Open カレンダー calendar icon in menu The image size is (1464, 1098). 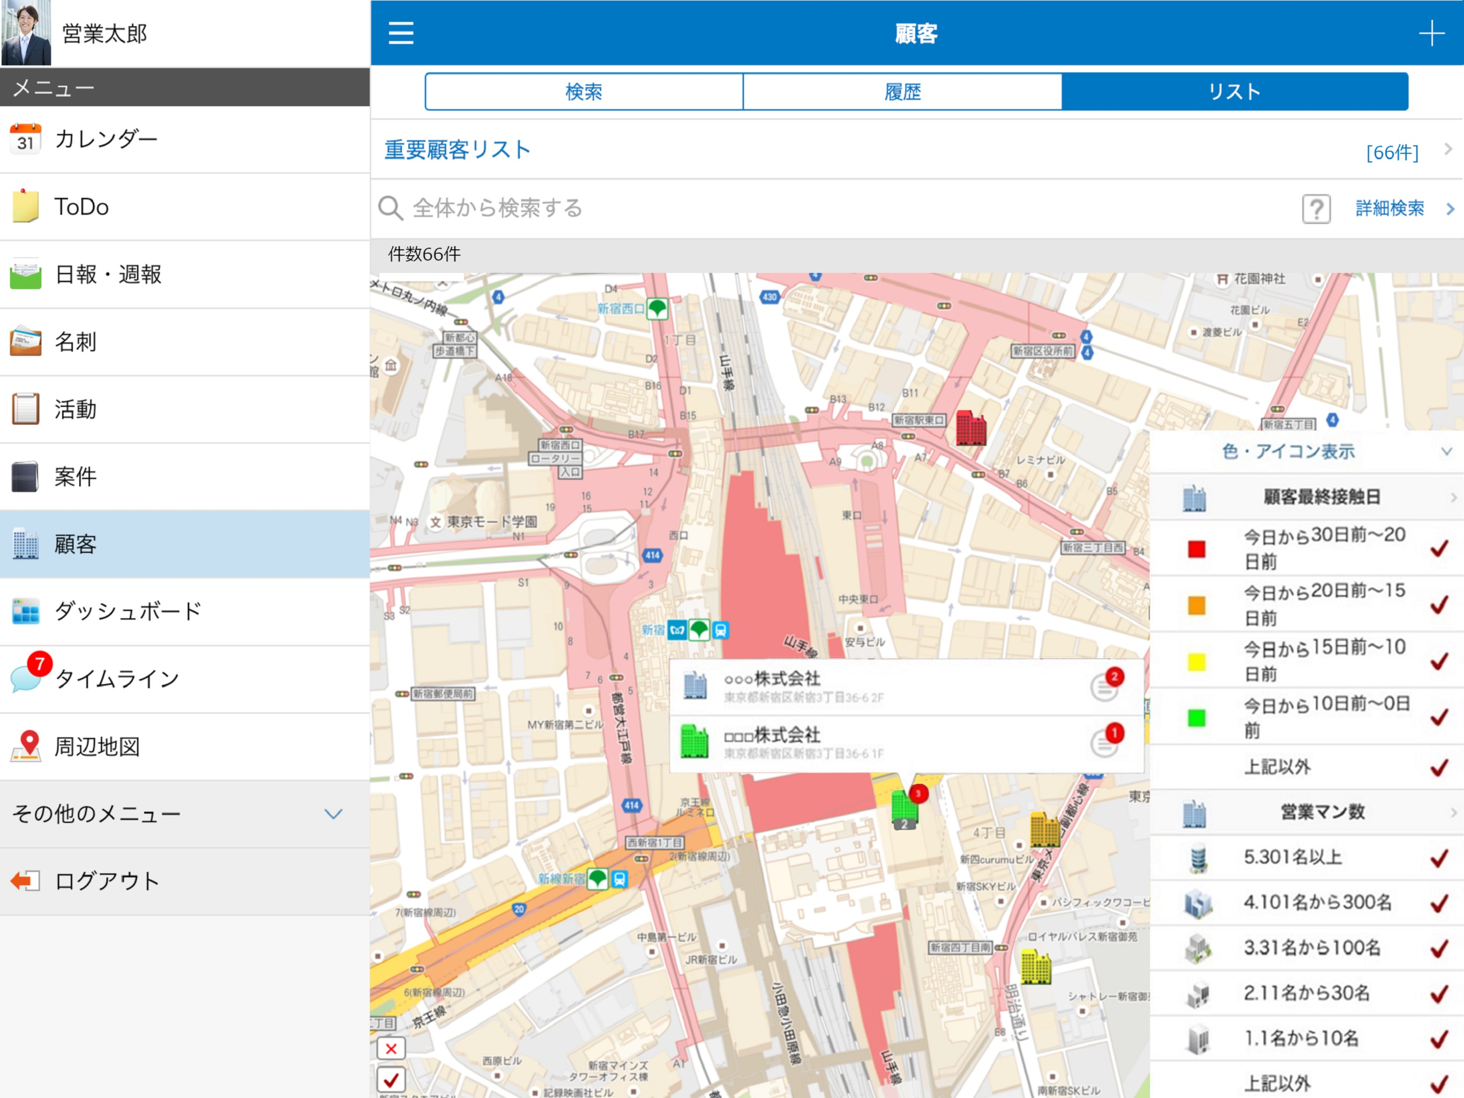coord(26,139)
